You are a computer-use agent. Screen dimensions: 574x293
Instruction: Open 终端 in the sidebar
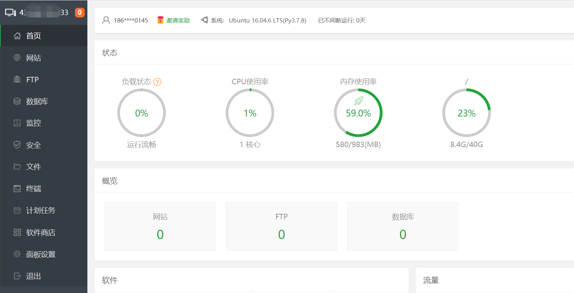pyautogui.click(x=43, y=189)
